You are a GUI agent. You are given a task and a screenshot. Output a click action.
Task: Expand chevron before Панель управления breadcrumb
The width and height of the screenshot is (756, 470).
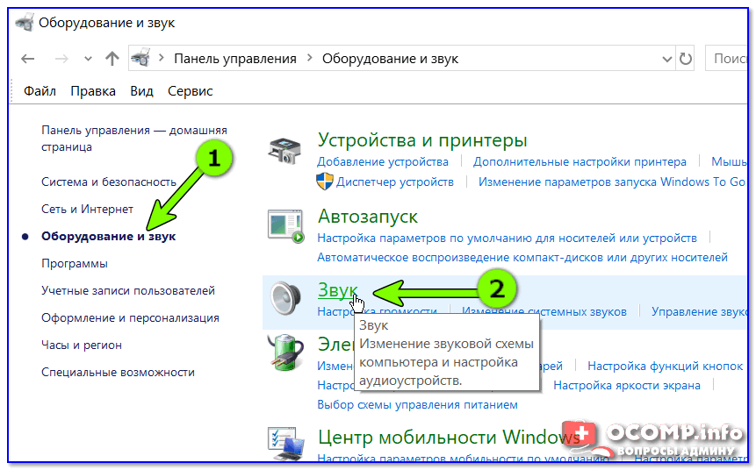162,58
